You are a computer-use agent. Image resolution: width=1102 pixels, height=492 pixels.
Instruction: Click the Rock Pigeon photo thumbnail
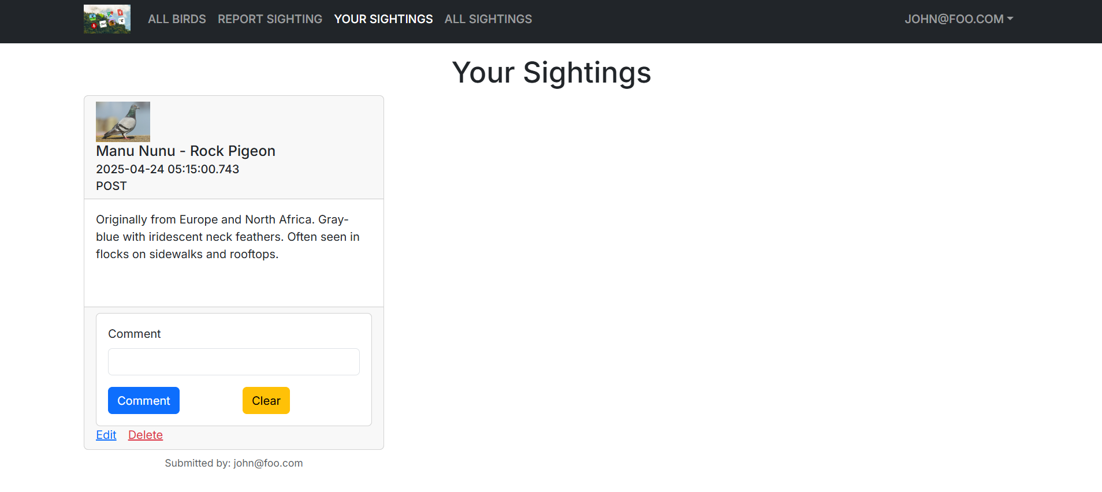[123, 121]
